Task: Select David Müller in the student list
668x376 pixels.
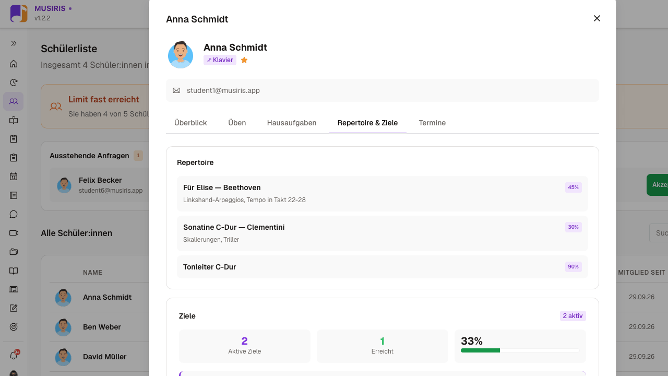Action: [x=104, y=357]
